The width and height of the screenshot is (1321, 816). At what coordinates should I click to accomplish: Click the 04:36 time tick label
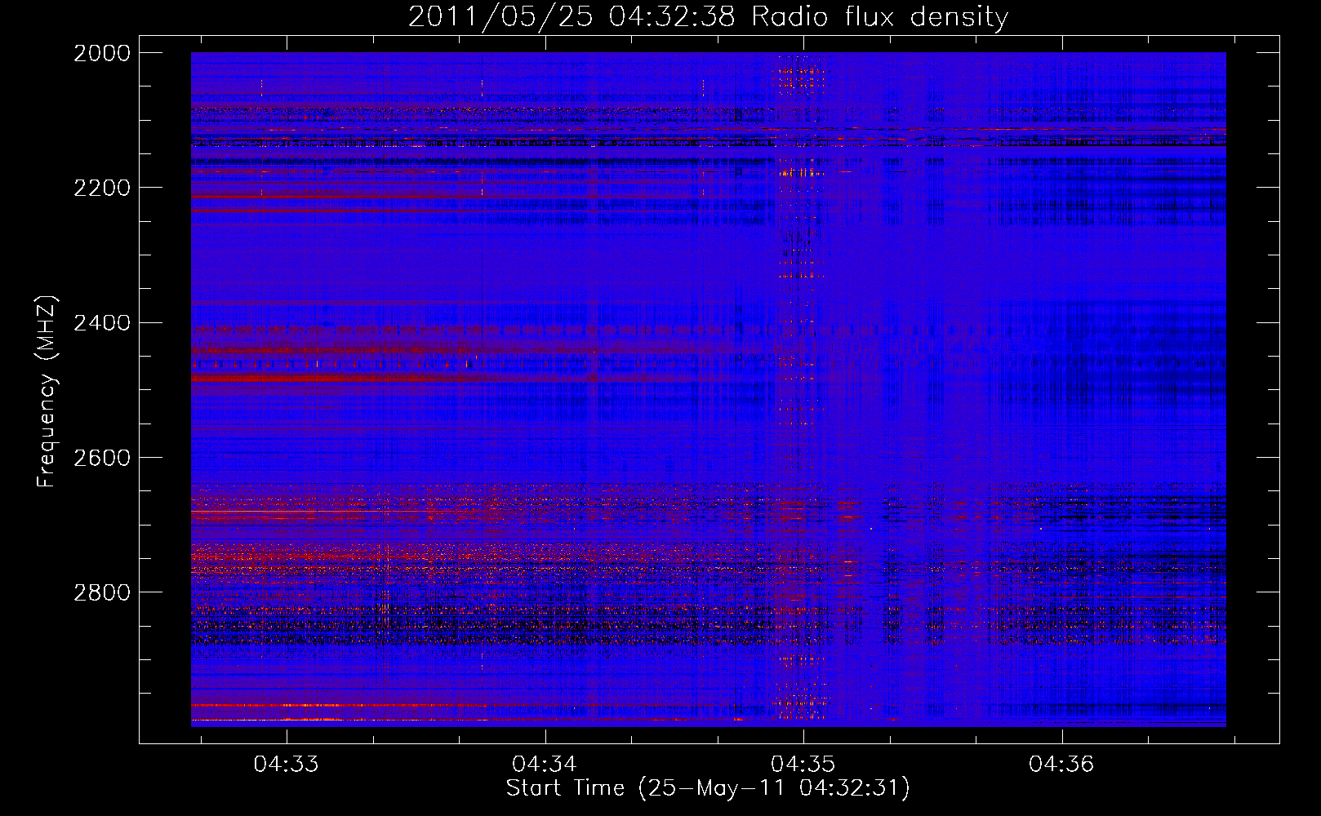tap(1061, 765)
